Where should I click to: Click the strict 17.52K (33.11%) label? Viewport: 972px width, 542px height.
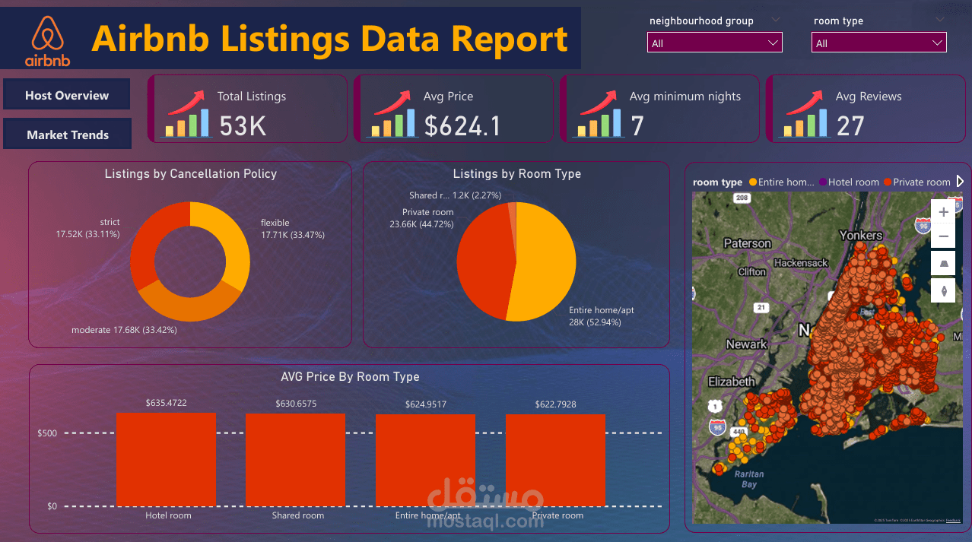(87, 228)
